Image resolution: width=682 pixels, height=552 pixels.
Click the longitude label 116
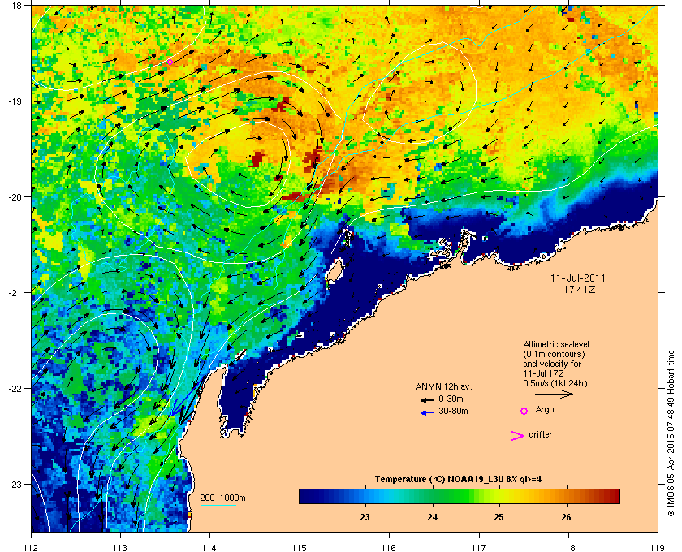click(x=389, y=547)
